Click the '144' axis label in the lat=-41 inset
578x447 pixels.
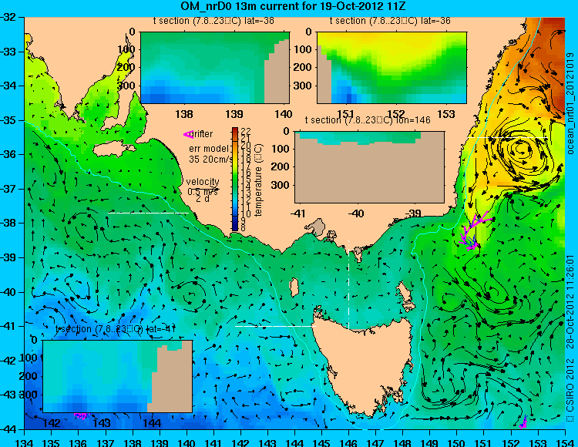[x=151, y=422]
